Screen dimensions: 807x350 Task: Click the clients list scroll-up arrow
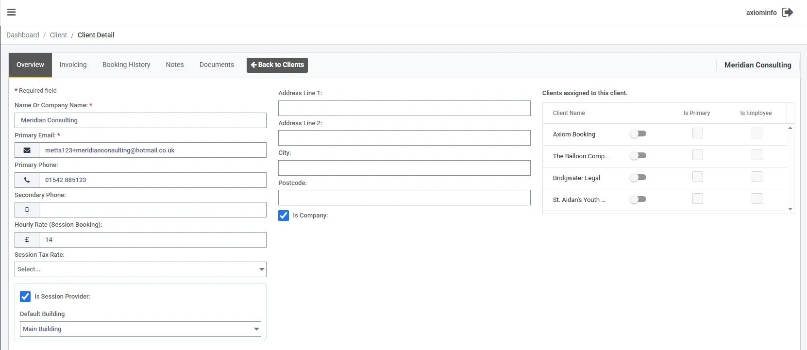click(x=790, y=128)
